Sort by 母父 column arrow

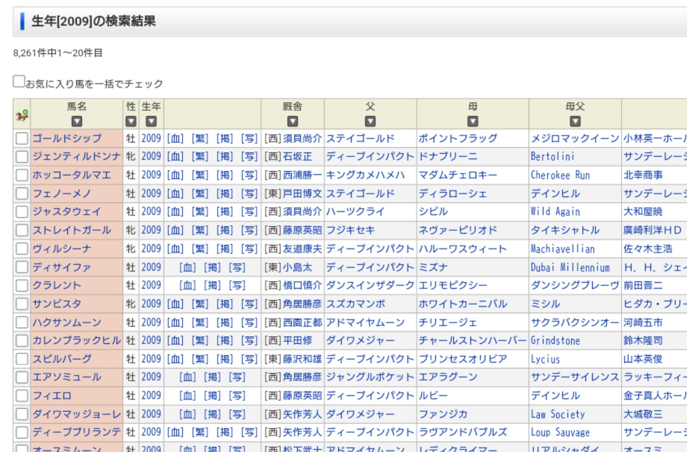coord(575,121)
